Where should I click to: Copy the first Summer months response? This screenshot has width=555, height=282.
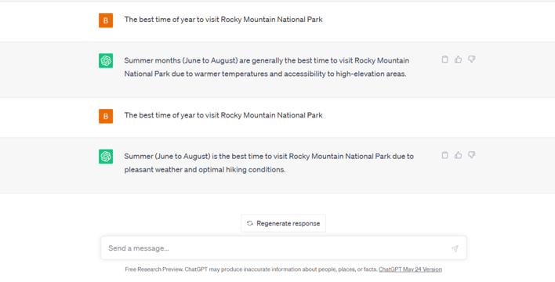click(x=445, y=60)
